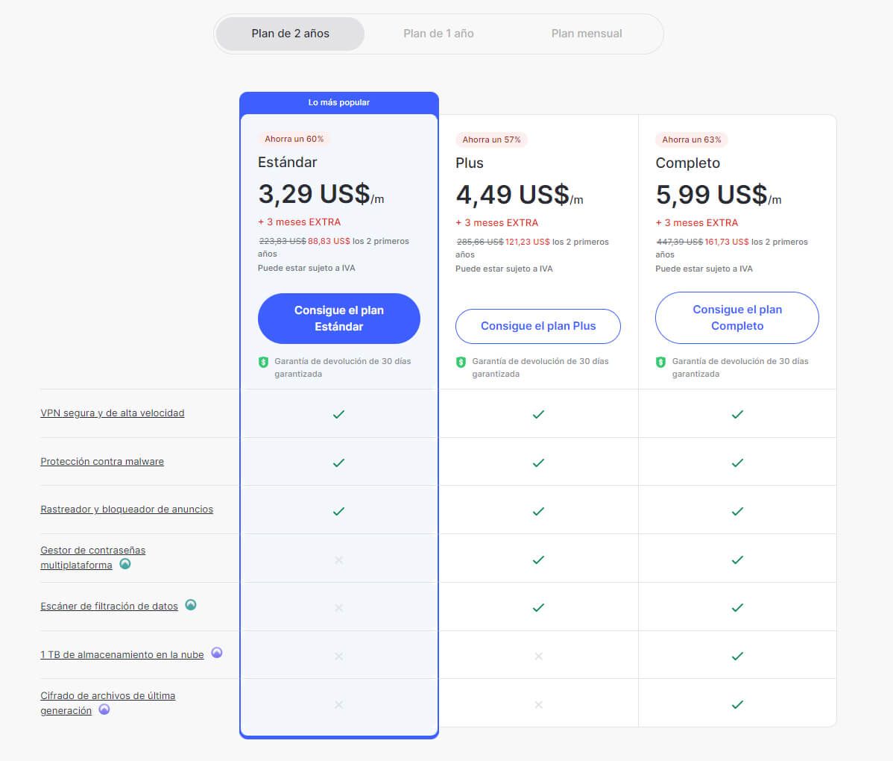893x761 pixels.
Task: Click the Completo plan title
Action: (x=687, y=163)
